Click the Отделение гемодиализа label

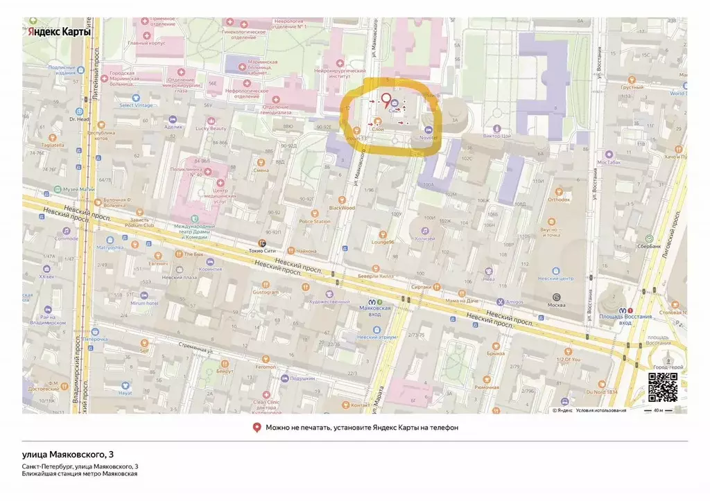(276, 109)
